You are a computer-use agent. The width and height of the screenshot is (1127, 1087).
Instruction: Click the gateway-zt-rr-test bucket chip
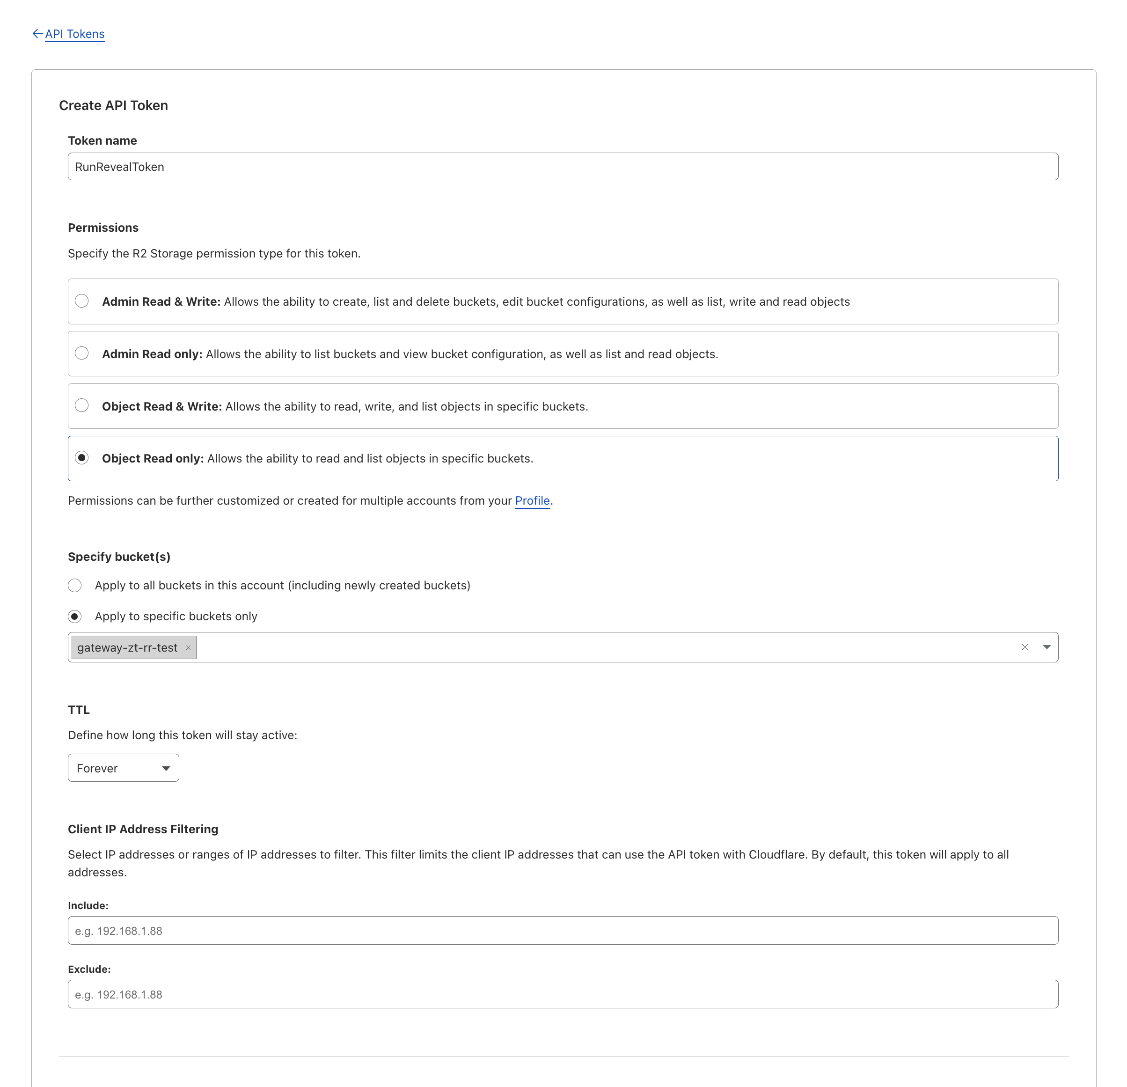coord(127,647)
